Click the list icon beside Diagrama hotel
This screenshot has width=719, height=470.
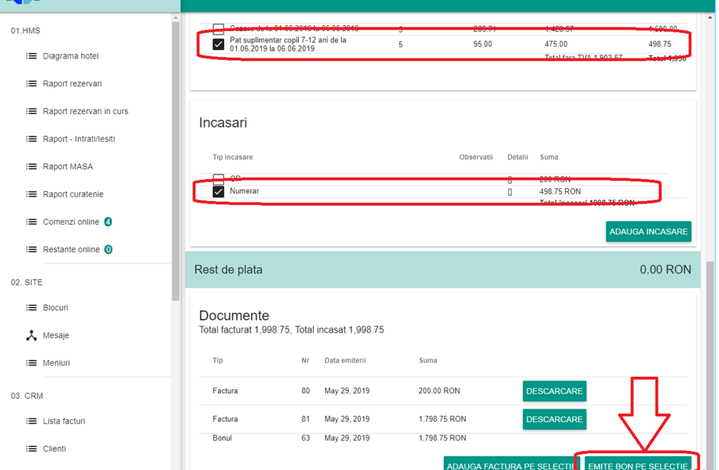click(31, 56)
